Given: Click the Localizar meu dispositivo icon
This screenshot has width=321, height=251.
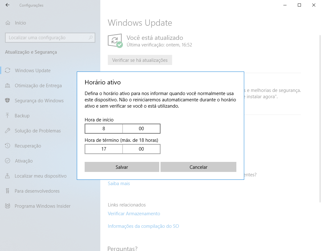Looking at the screenshot, I should click(8, 176).
